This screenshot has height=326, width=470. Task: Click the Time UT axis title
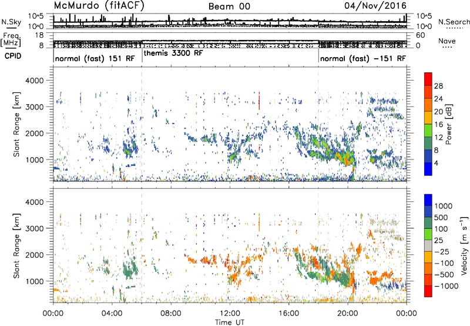coord(230,322)
